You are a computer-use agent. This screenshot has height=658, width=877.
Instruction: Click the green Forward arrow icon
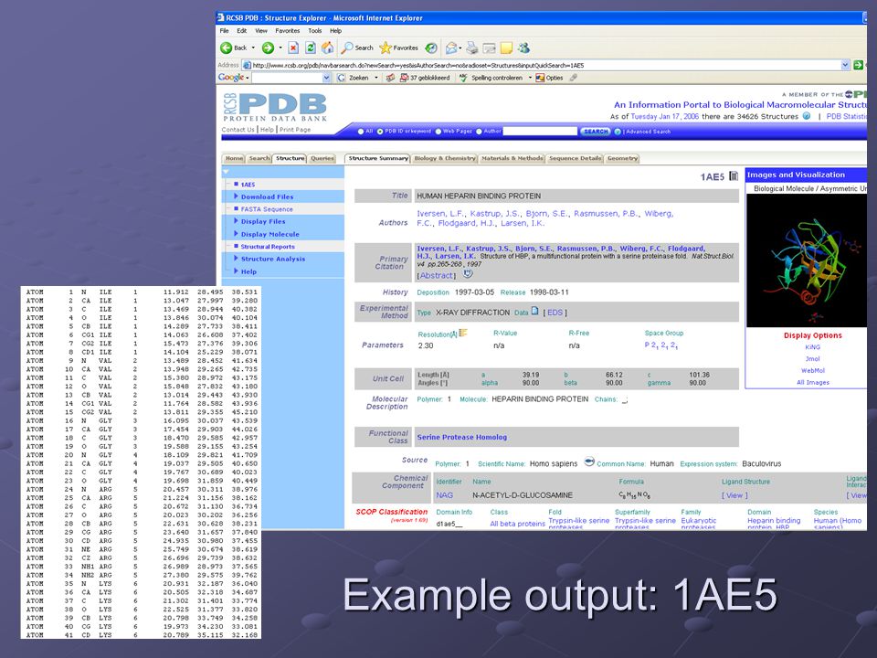(268, 48)
